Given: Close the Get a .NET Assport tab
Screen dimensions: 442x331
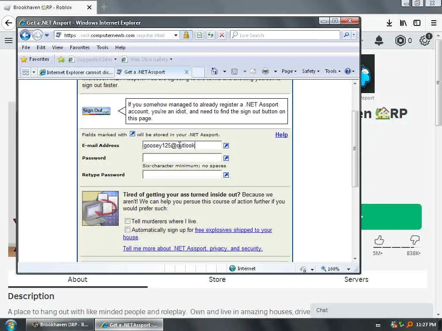Looking at the screenshot, I should tap(186, 72).
